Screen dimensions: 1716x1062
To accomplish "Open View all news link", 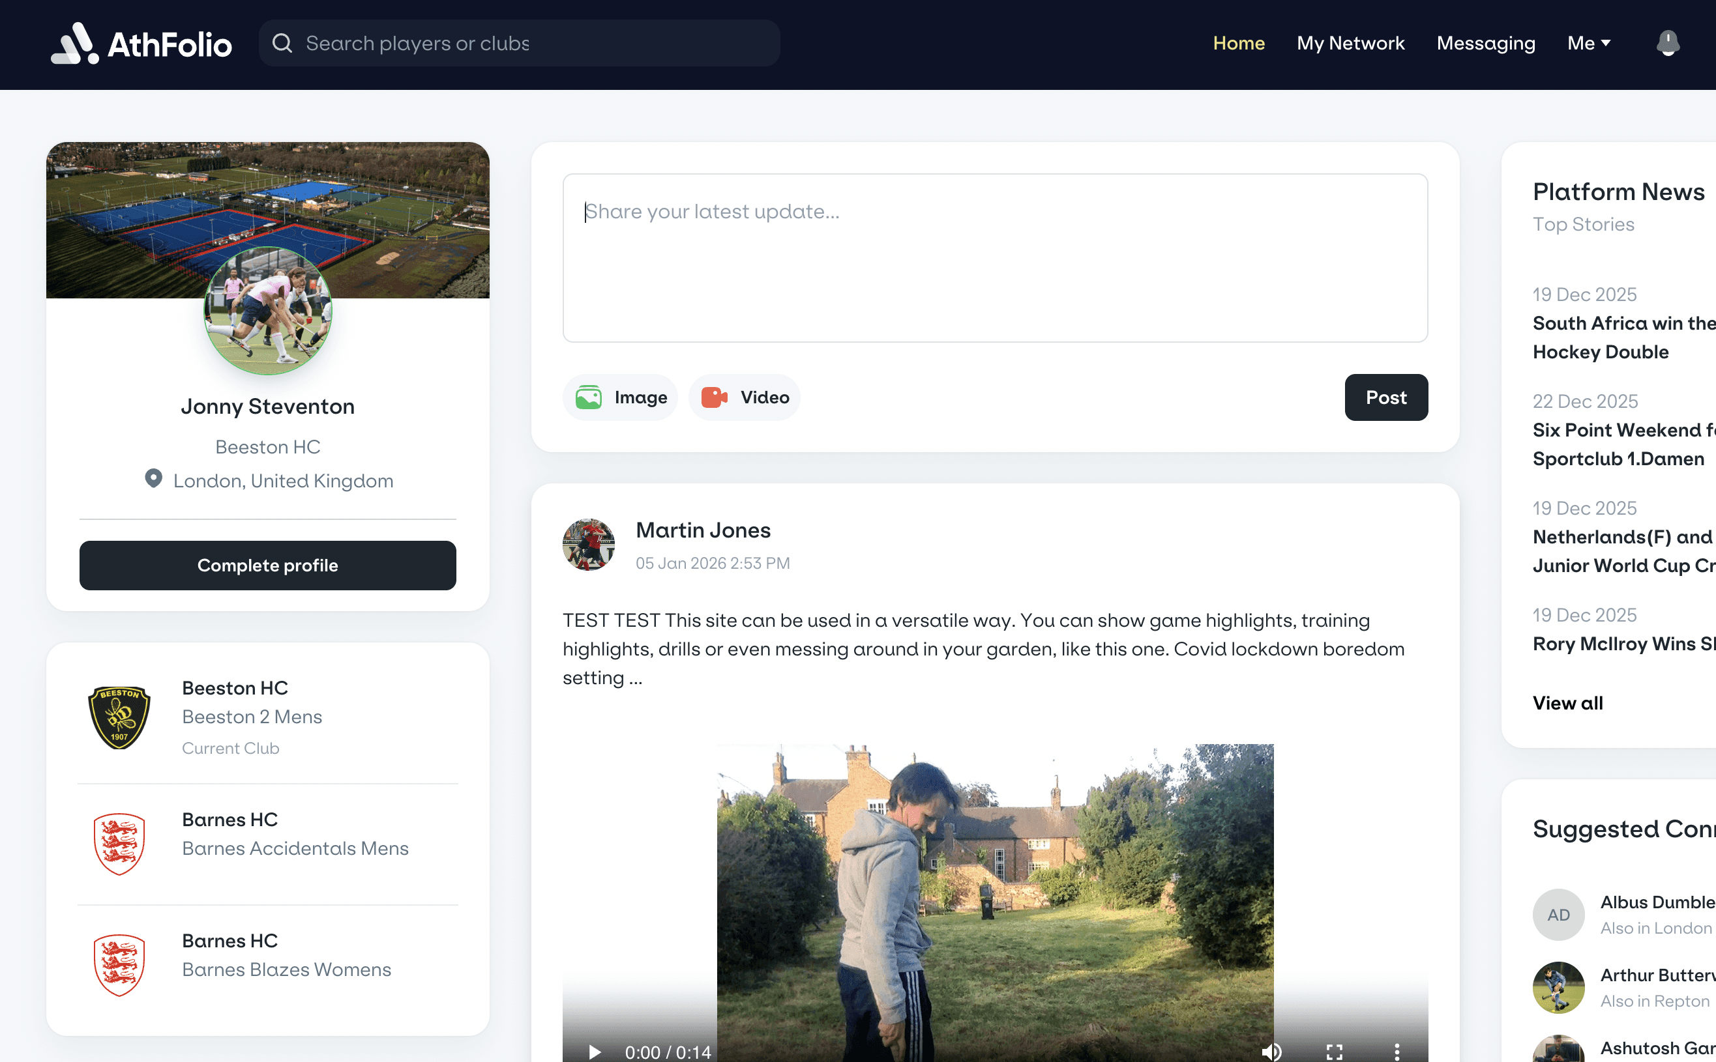I will tap(1567, 703).
